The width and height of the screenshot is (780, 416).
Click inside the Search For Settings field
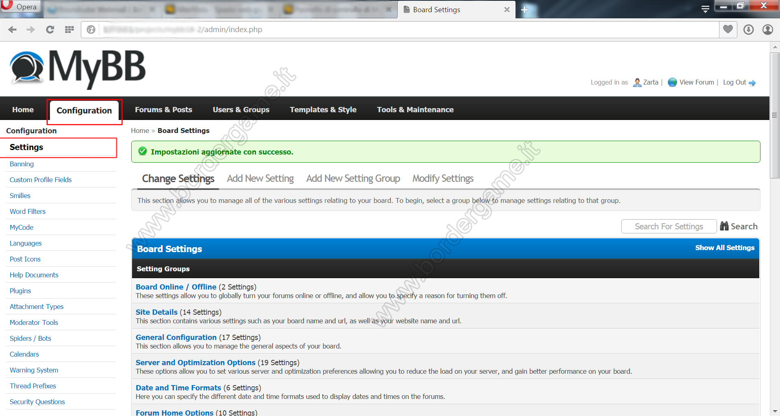click(669, 226)
